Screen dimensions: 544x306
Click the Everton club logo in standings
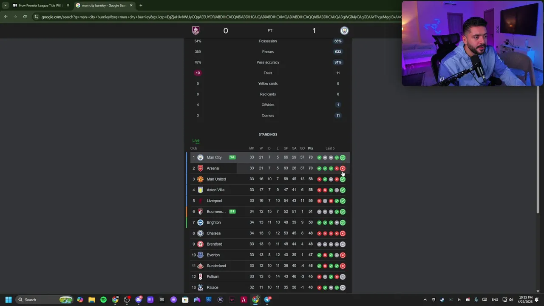click(200, 255)
